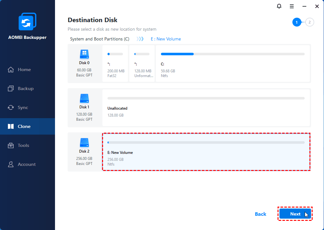This screenshot has height=230, width=324.
Task: Click C: partition usage bar
Action: [x=233, y=54]
